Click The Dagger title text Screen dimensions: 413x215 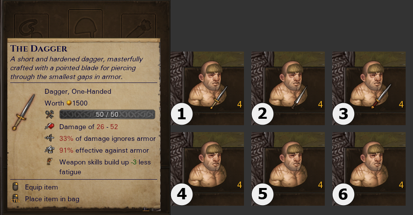39,49
